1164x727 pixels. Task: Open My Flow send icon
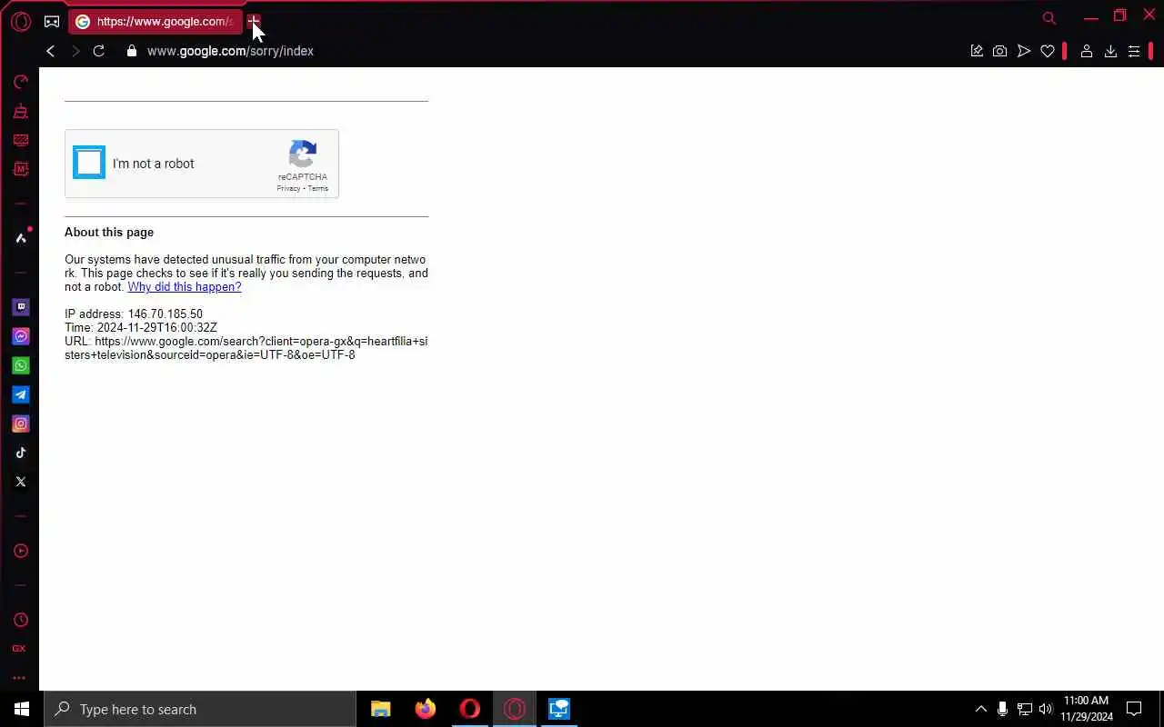1024,51
